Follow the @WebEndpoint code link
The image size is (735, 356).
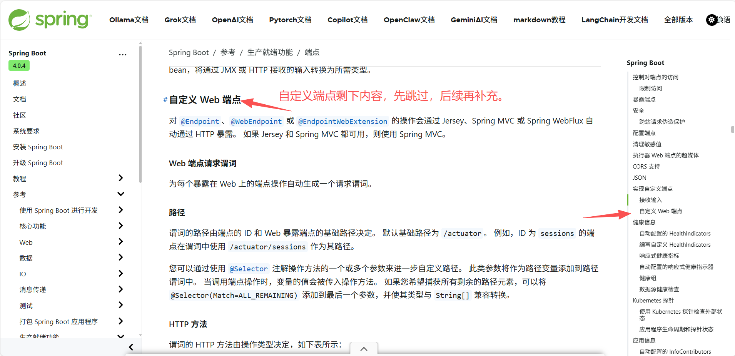[x=256, y=121]
